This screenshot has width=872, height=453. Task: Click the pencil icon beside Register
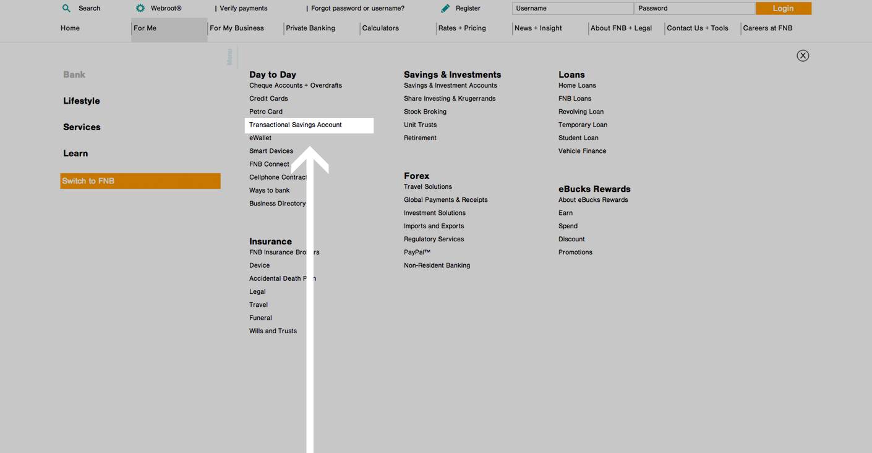point(445,8)
